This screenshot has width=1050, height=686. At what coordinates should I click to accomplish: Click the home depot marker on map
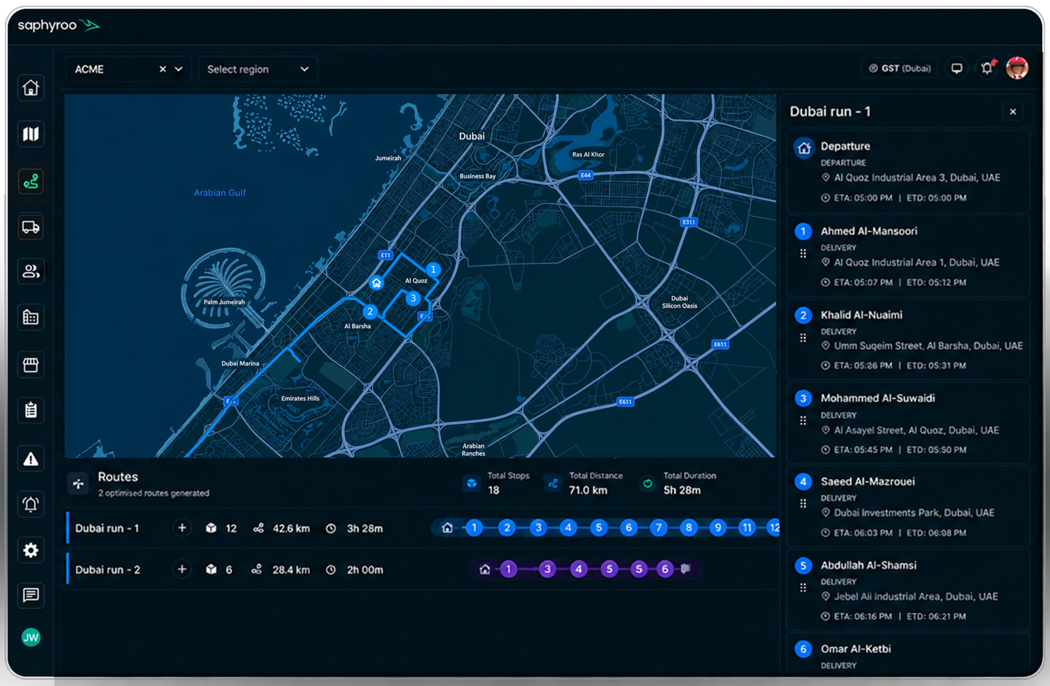pyautogui.click(x=376, y=283)
